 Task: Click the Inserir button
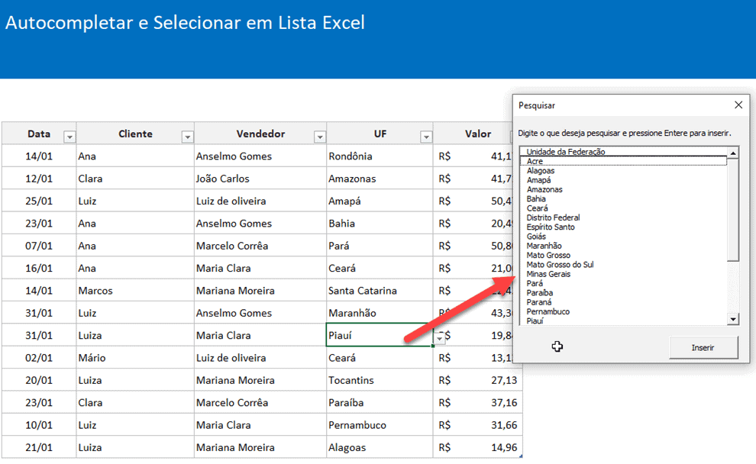click(x=703, y=346)
